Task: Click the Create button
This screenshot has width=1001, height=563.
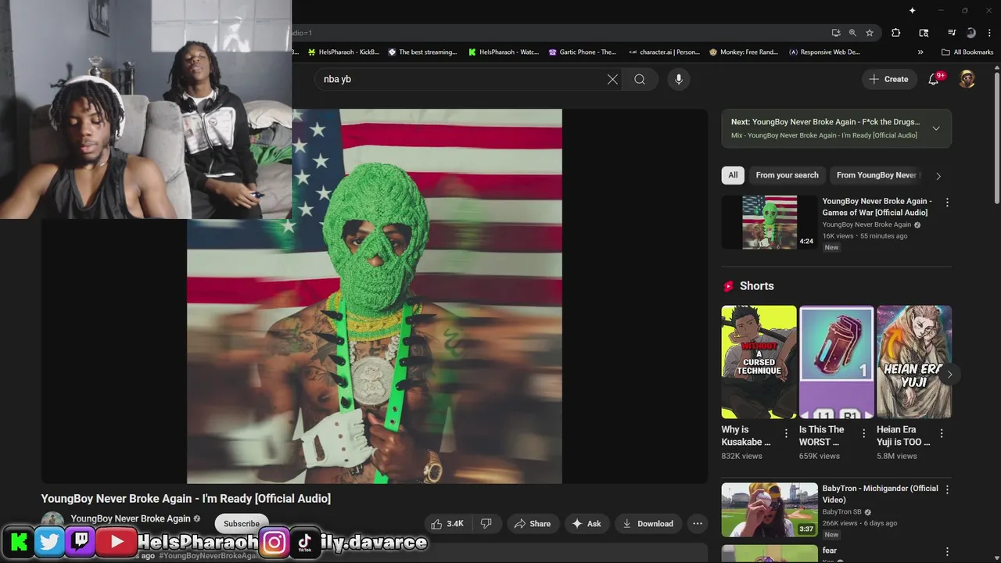Action: [x=889, y=79]
